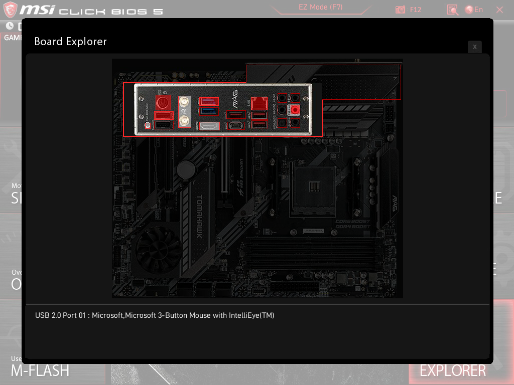Screen dimensions: 514x385
Task: Select the red USB port above the blue USB port
Action: pyautogui.click(x=209, y=101)
